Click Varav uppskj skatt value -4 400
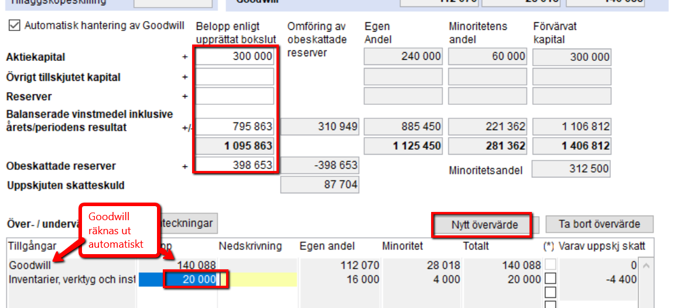The image size is (683, 308). pos(622,280)
